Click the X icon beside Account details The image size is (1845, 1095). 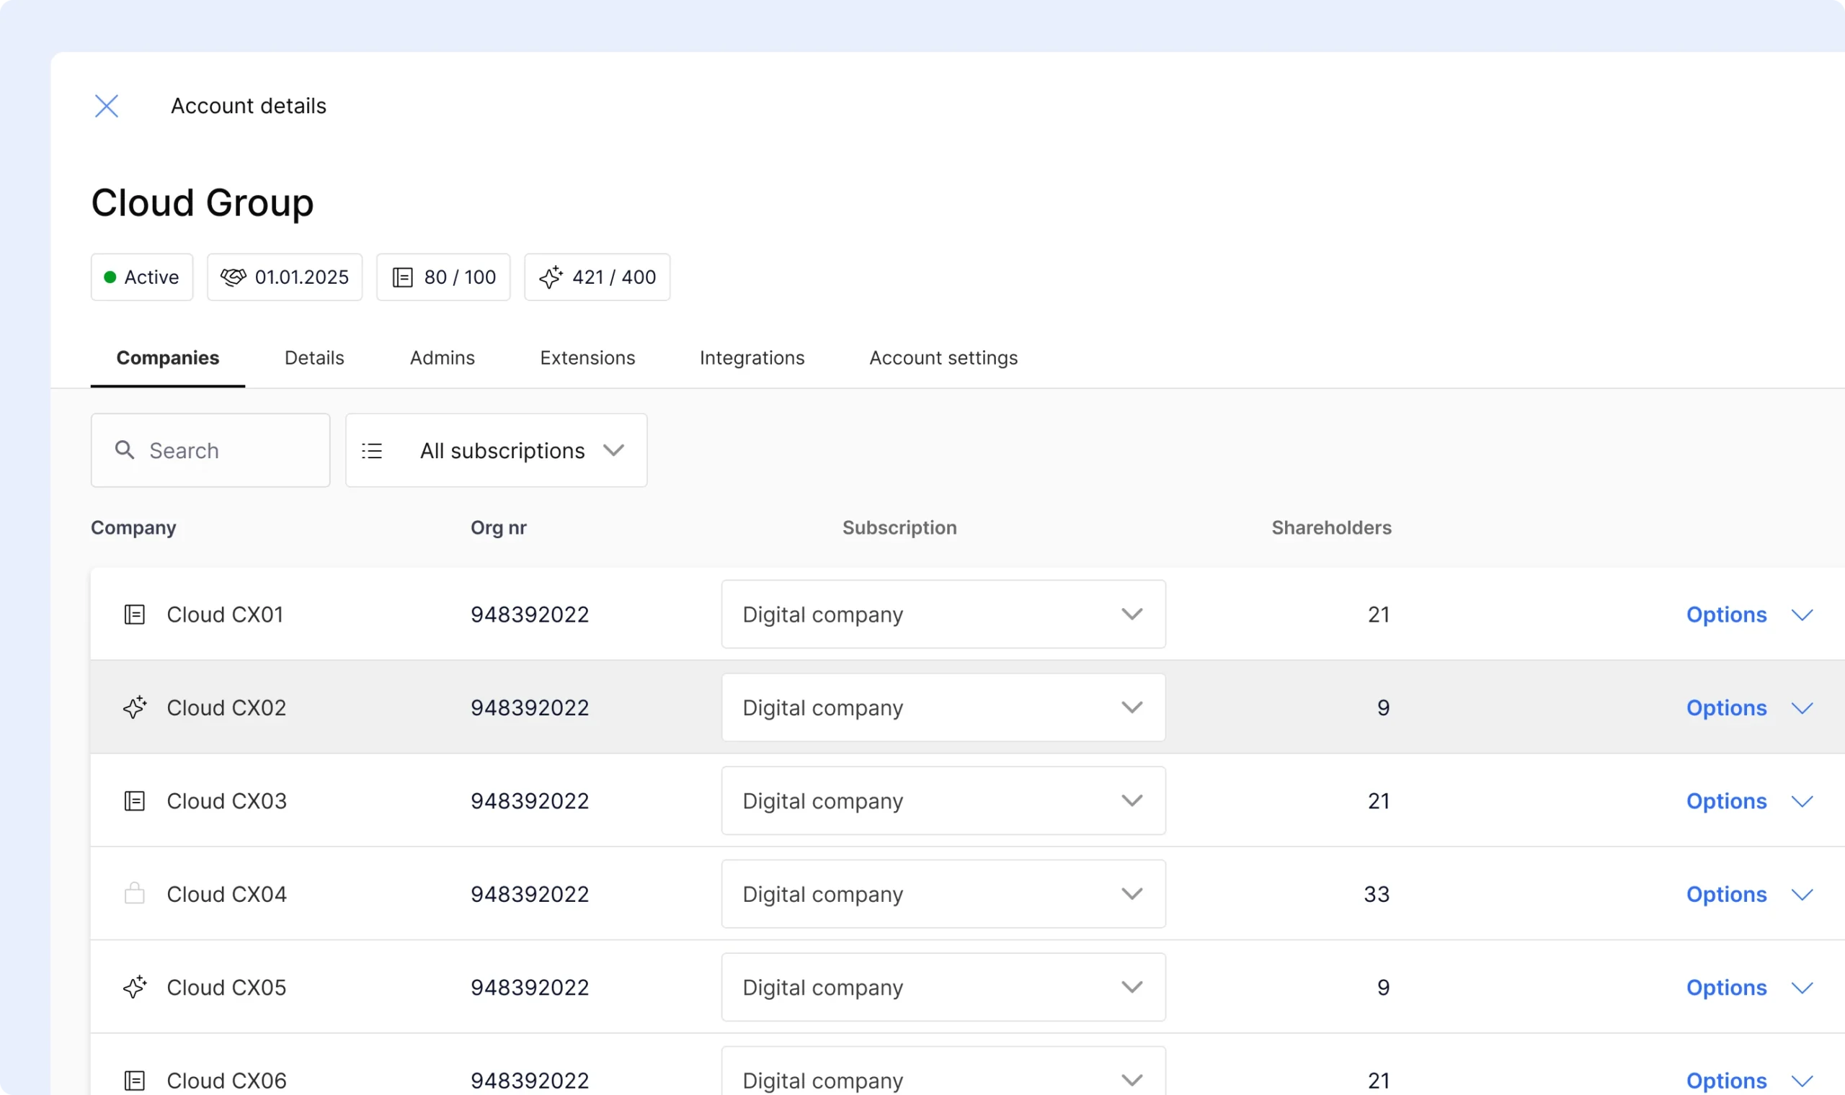pyautogui.click(x=106, y=106)
